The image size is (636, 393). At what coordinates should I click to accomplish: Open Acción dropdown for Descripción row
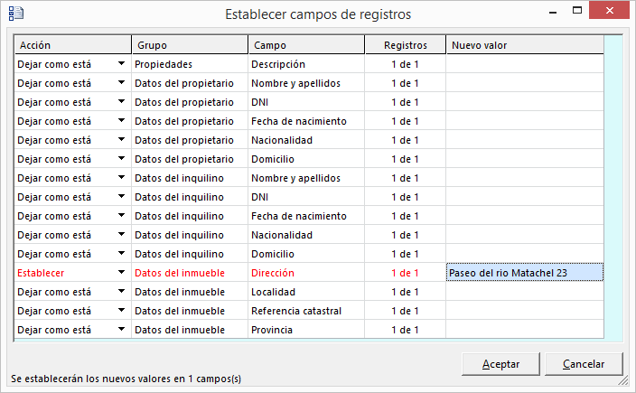click(121, 64)
